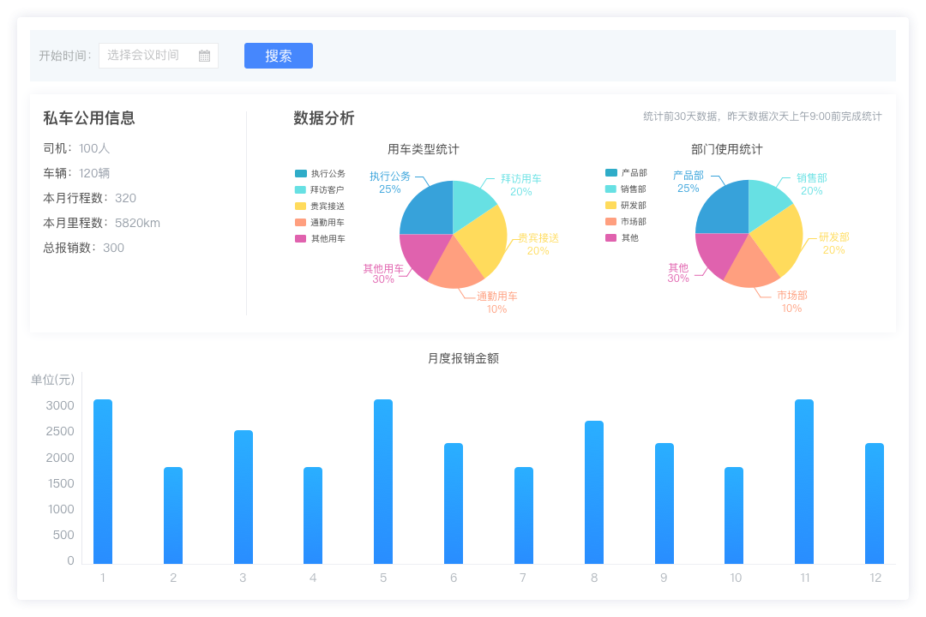Toggle 拜访客户 legend entry

(x=320, y=190)
